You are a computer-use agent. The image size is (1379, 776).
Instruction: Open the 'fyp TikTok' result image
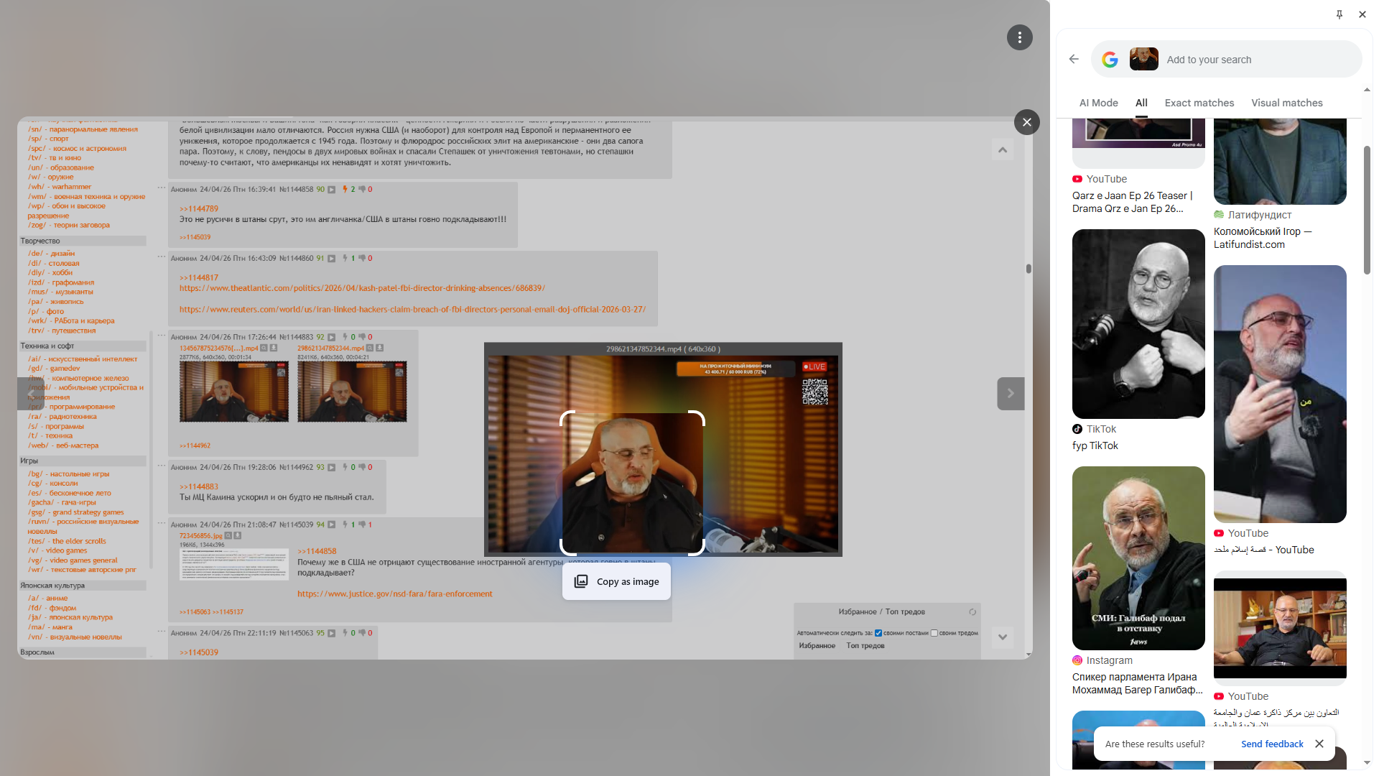click(1138, 323)
